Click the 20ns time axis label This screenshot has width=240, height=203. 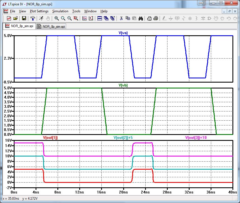click(x=123, y=193)
